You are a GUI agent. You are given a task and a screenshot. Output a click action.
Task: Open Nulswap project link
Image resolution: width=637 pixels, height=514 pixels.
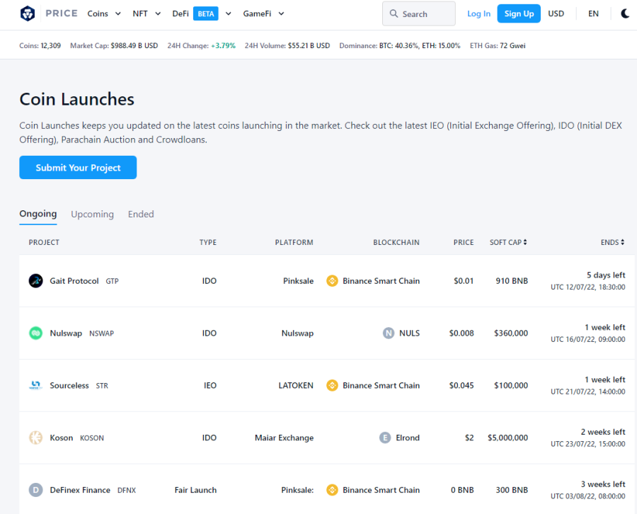click(x=66, y=333)
